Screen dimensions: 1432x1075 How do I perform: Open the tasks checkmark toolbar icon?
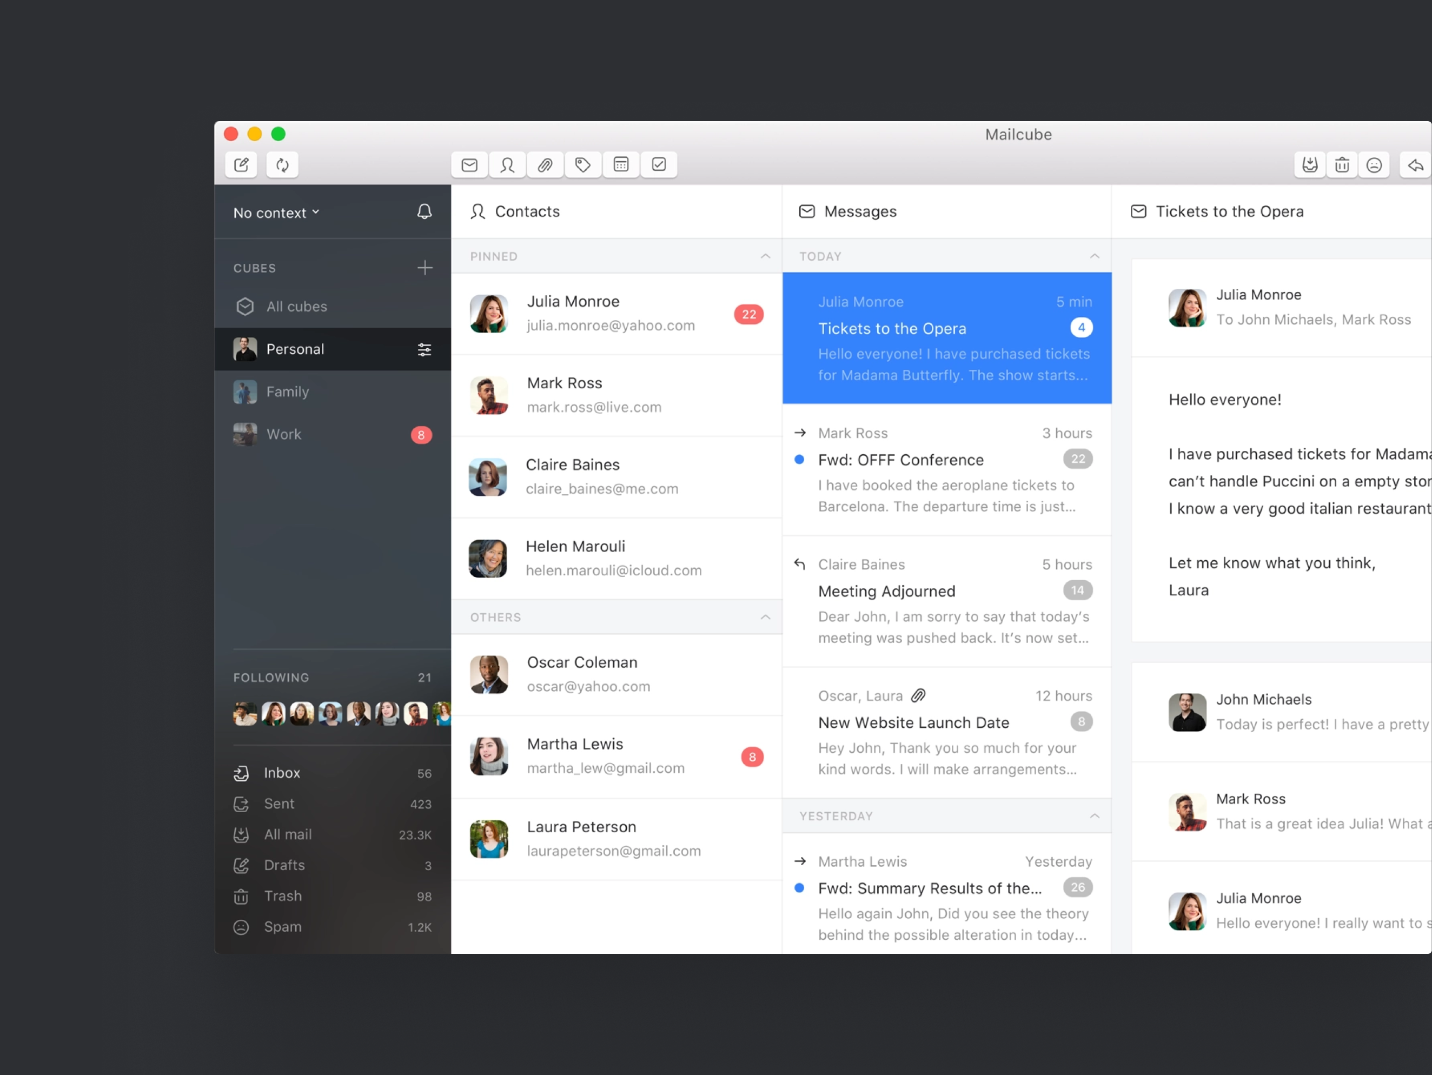pyautogui.click(x=659, y=164)
